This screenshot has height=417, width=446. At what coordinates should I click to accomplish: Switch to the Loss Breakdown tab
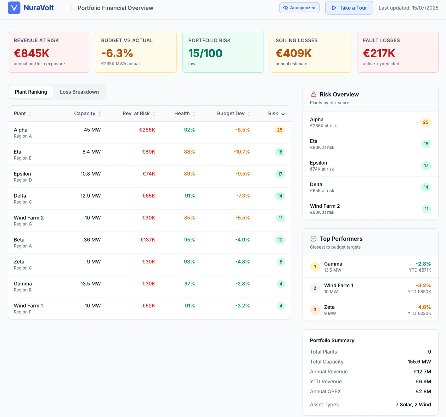coord(79,91)
